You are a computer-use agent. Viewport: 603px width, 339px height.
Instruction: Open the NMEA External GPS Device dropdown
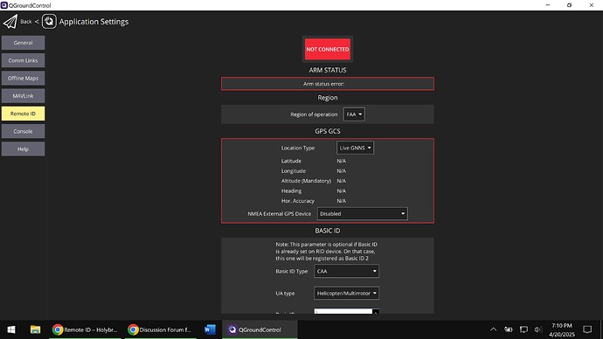point(363,214)
